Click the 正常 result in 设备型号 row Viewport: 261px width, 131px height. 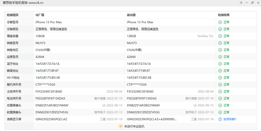click(x=226, y=22)
